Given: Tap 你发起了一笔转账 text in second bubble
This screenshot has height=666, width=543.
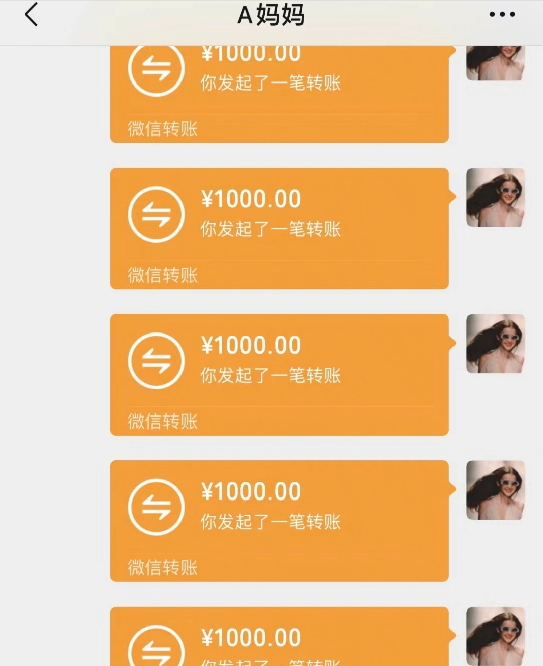Looking at the screenshot, I should coord(270,229).
